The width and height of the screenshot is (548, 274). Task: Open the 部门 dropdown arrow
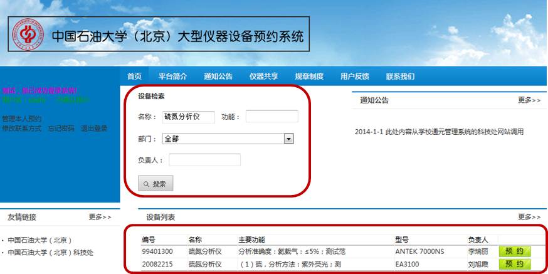pyautogui.click(x=288, y=139)
